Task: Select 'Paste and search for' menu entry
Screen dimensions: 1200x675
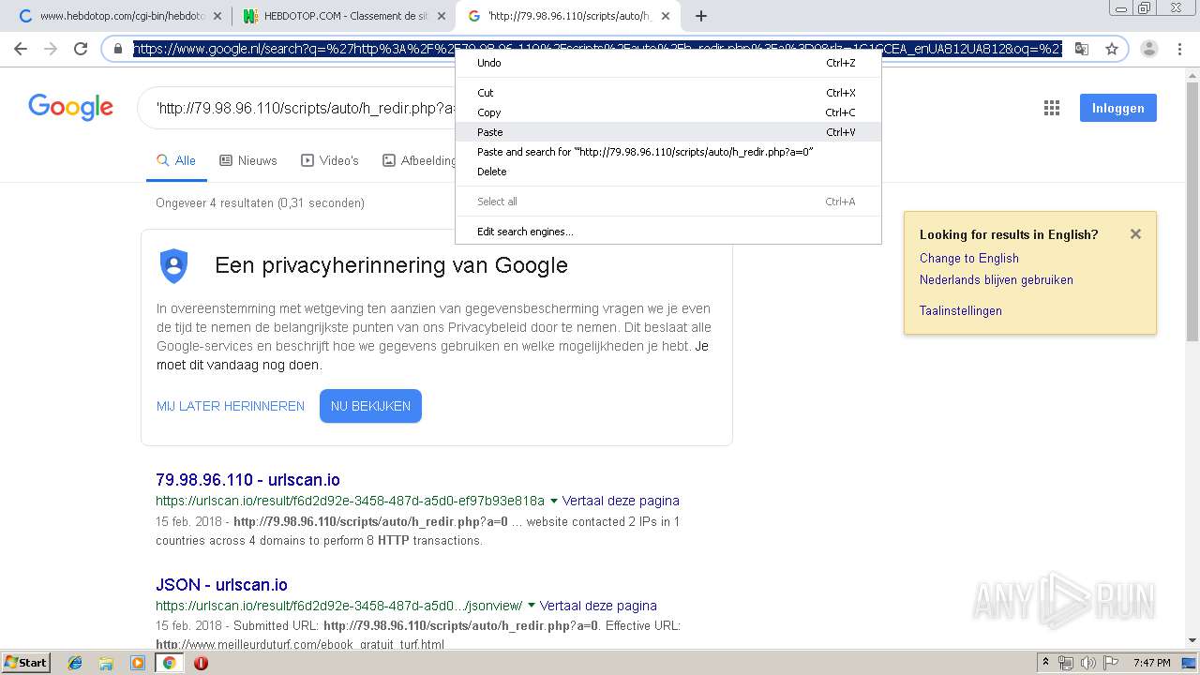Action: 667,152
